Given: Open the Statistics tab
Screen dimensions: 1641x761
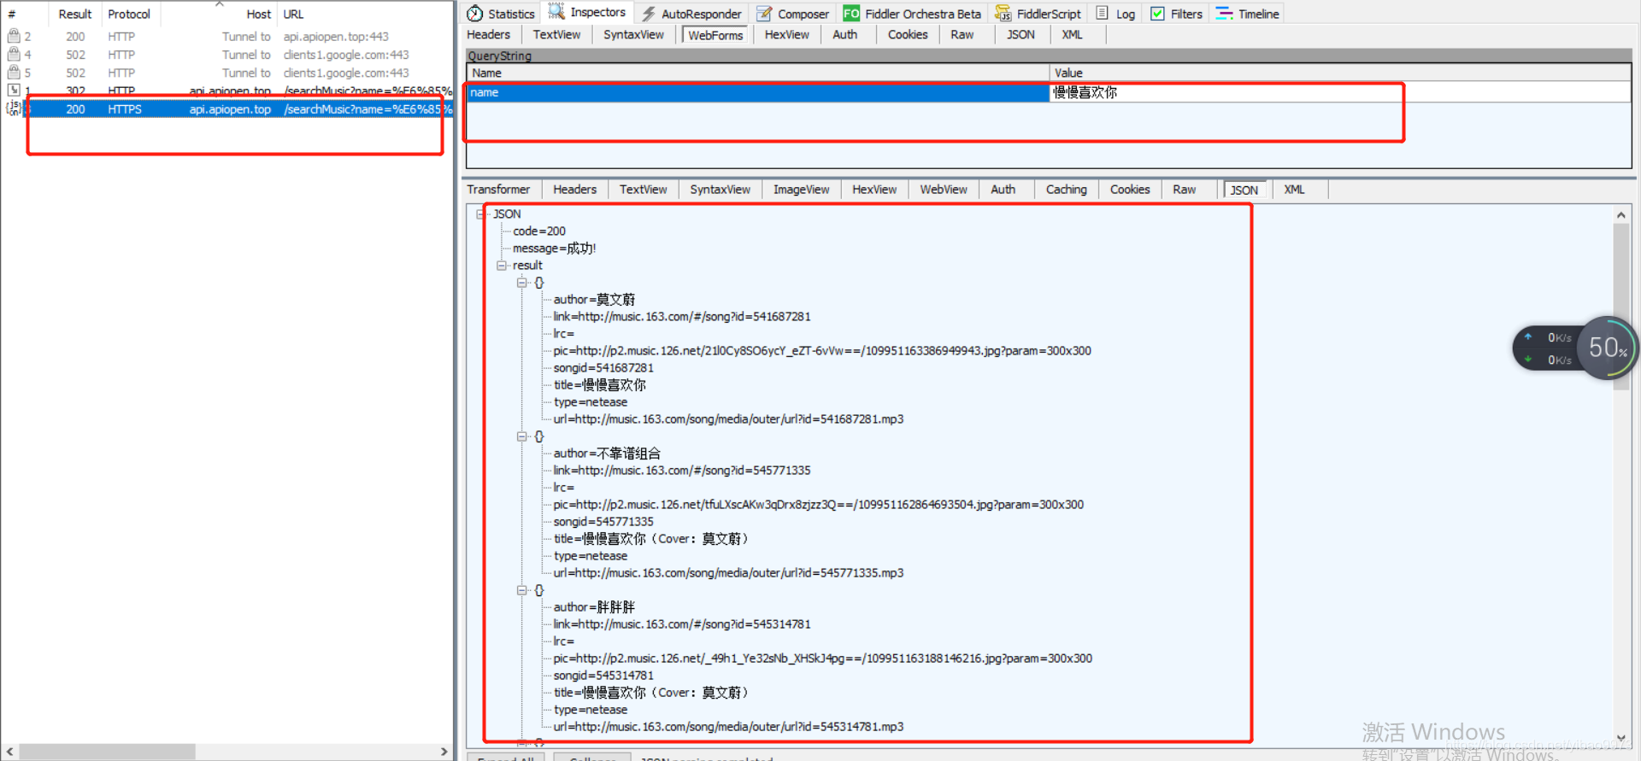Looking at the screenshot, I should (x=501, y=14).
